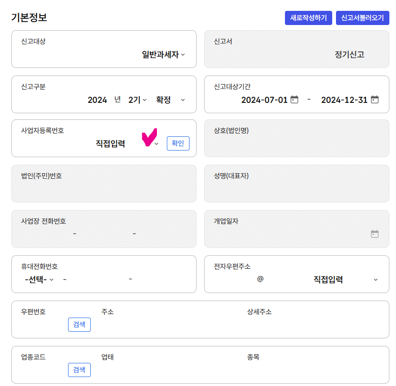
Task: Open start date calendar for 2024-07-01
Action: (x=294, y=100)
